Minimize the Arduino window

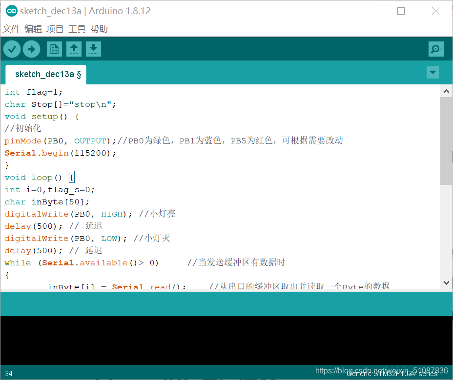click(x=367, y=11)
